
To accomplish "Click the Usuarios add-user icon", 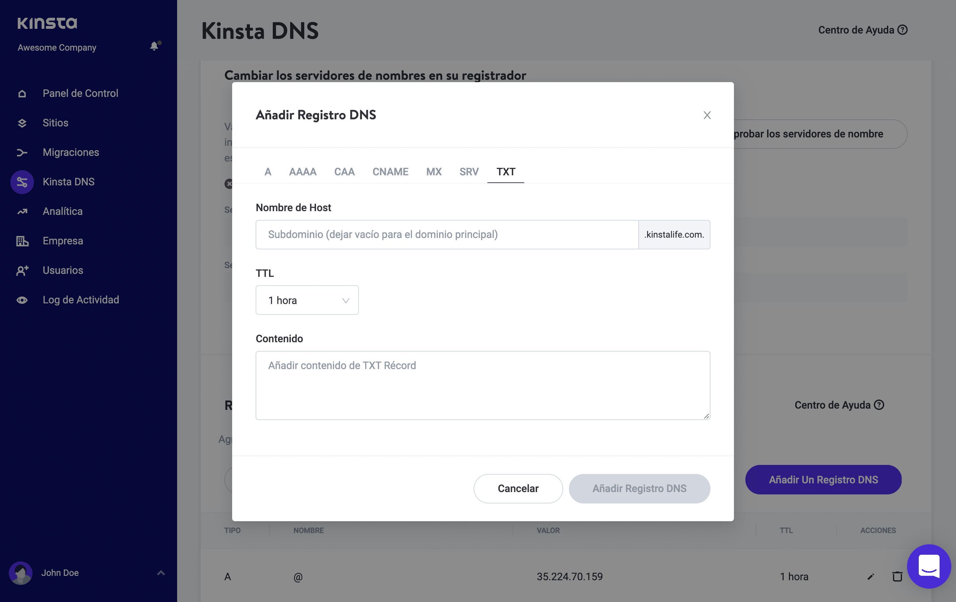I will pyautogui.click(x=22, y=270).
